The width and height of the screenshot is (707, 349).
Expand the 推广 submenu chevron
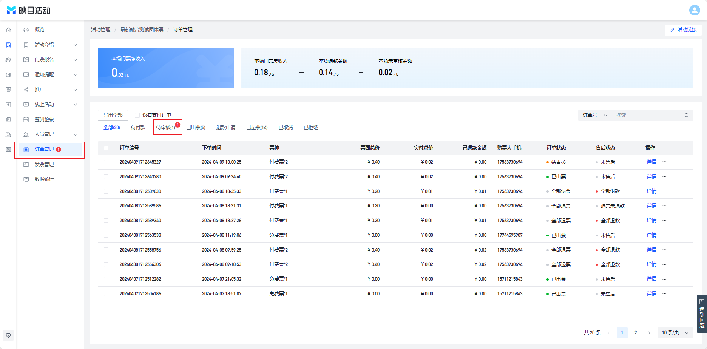[x=75, y=90]
